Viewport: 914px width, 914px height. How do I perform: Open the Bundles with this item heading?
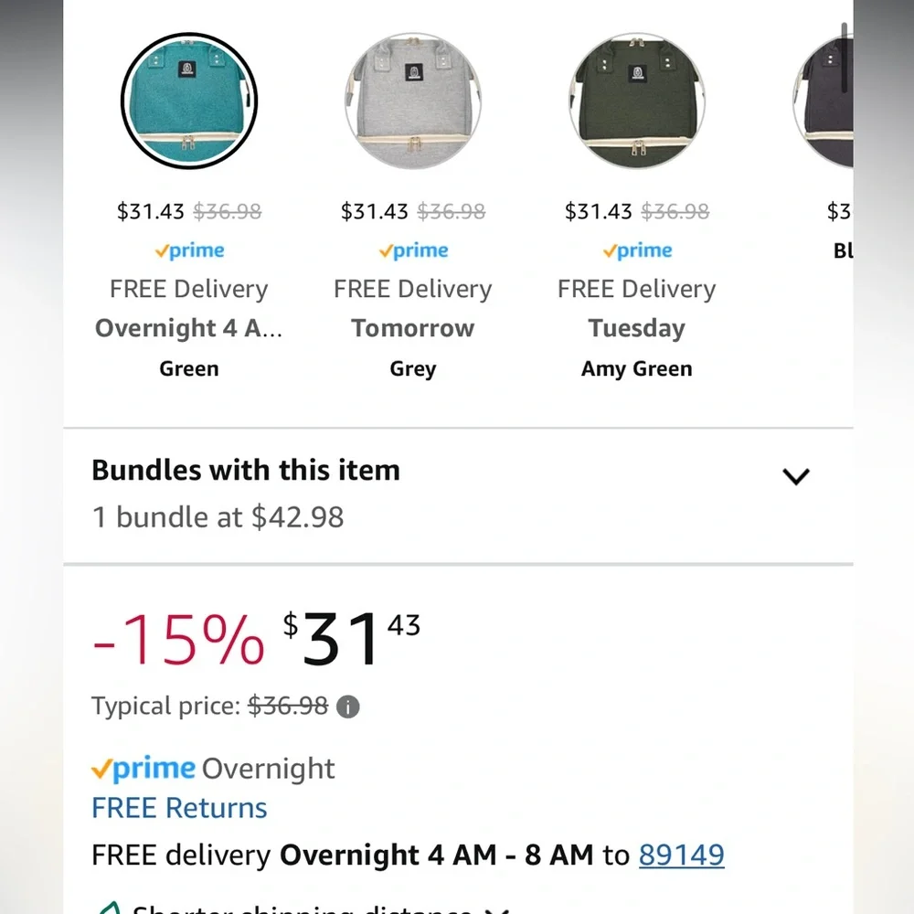point(246,470)
